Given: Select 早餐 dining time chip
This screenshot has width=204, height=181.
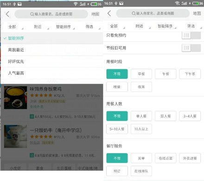Looking at the screenshot, I should pyautogui.click(x=141, y=74).
